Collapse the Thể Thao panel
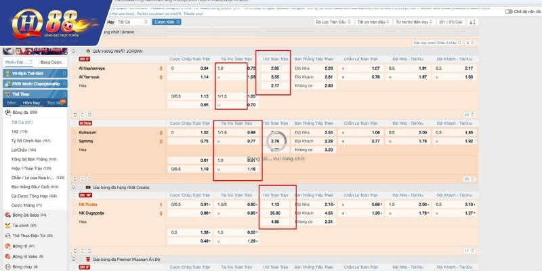The image size is (542, 271). (x=64, y=94)
